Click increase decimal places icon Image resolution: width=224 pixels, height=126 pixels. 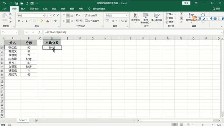[122, 21]
